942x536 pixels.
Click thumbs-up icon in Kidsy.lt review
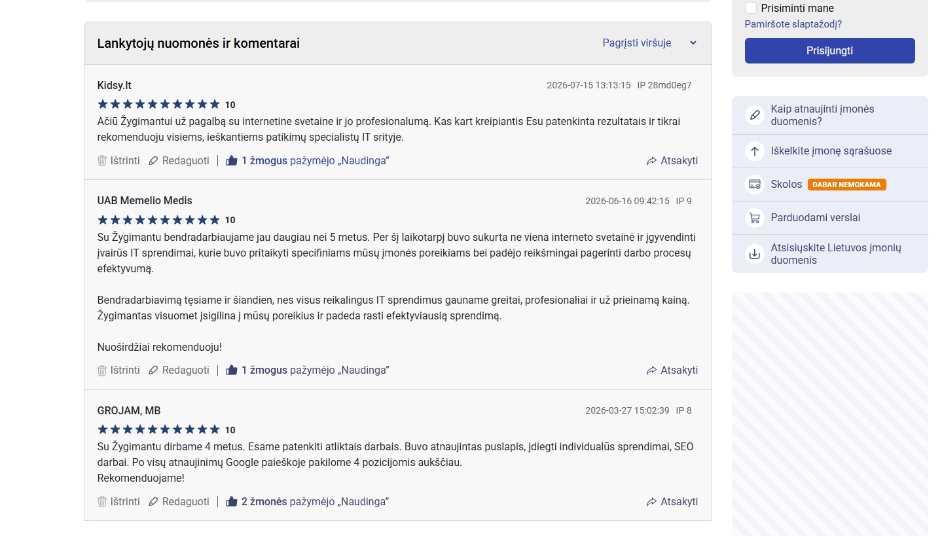231,160
